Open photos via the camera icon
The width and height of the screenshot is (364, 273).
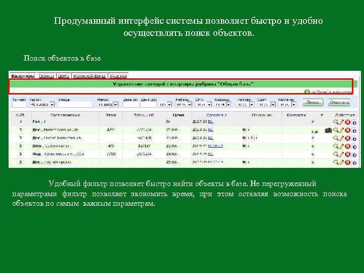pyautogui.click(x=328, y=130)
